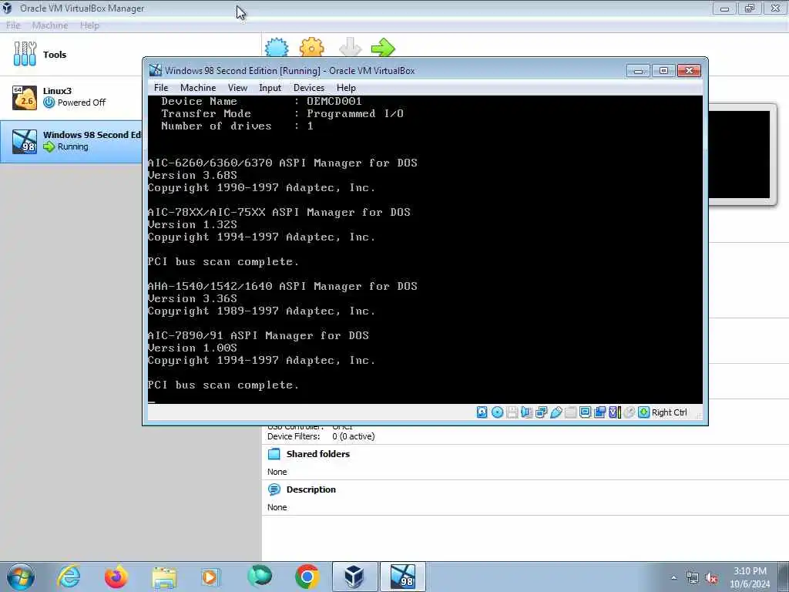Open the File menu of the VM window
This screenshot has width=789, height=592.
click(161, 88)
